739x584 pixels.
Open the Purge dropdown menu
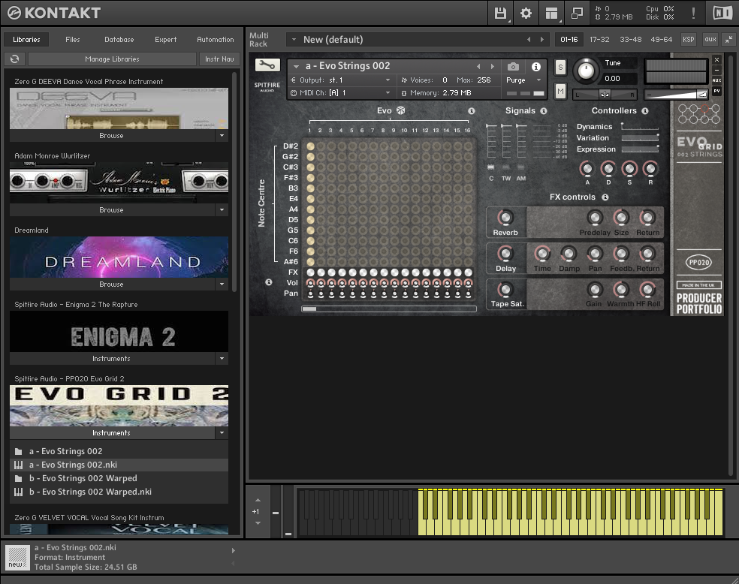(523, 80)
